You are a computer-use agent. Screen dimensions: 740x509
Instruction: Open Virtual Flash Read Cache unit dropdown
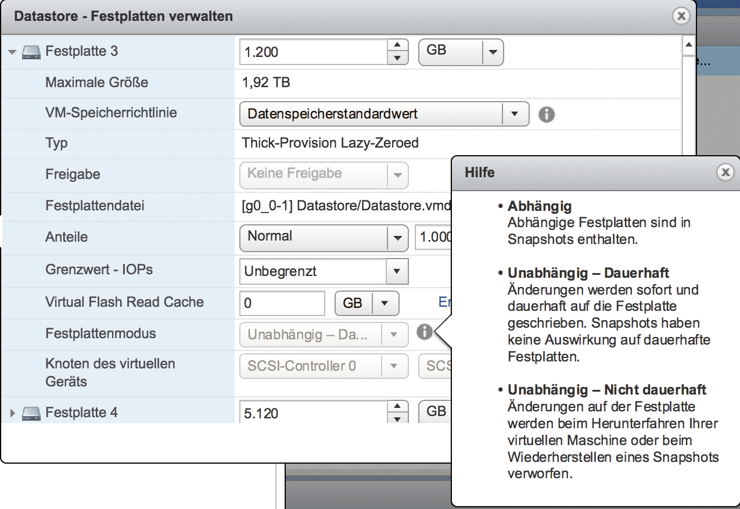(384, 303)
